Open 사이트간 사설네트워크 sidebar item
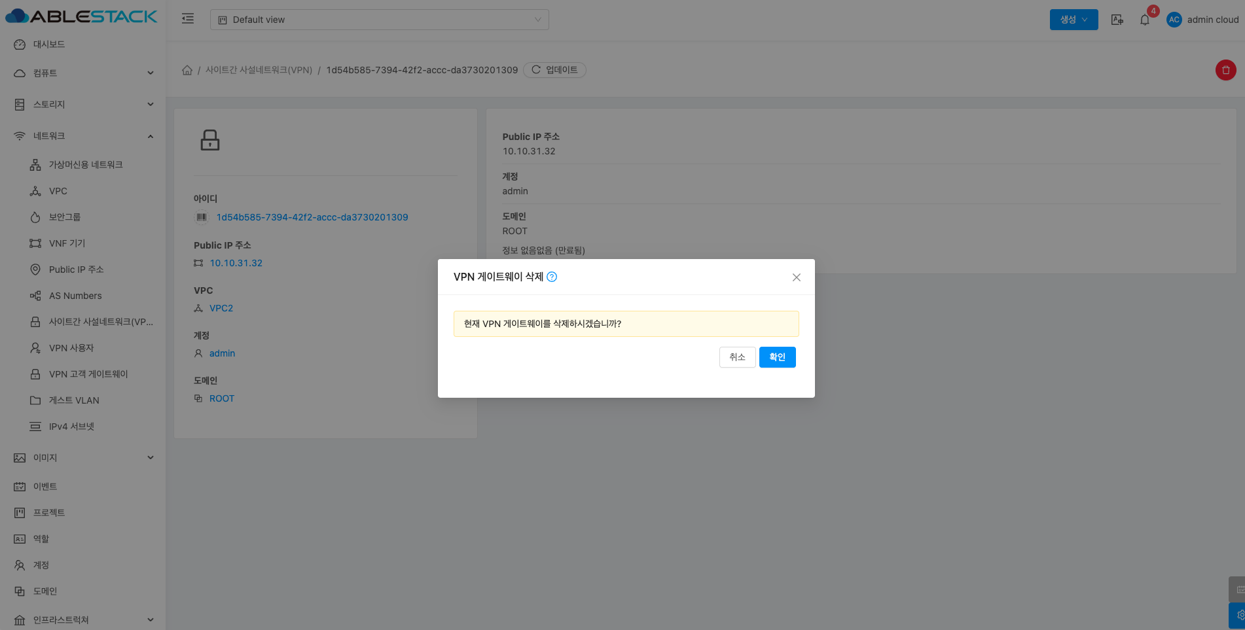This screenshot has height=630, width=1245. point(82,322)
